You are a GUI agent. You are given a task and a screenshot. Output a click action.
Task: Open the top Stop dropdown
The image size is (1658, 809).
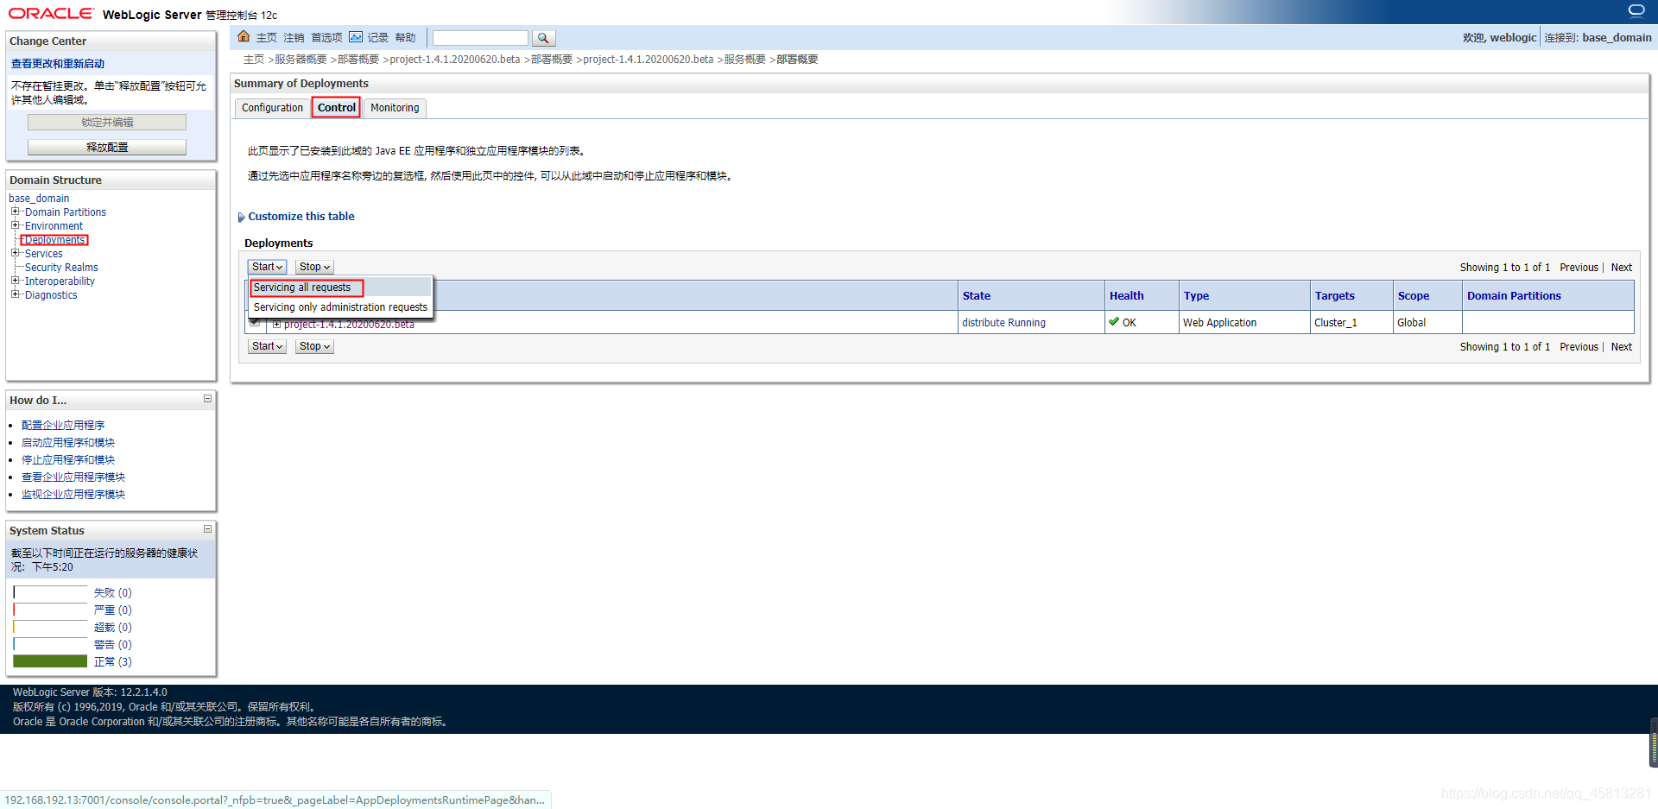[314, 267]
